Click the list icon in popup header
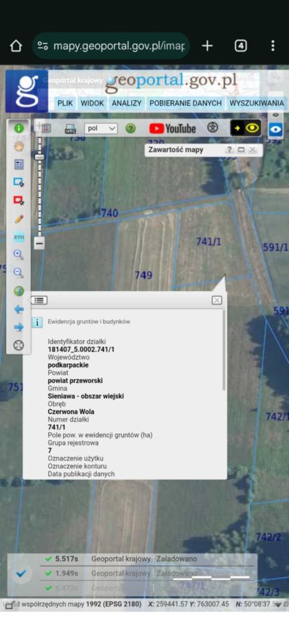 point(39,301)
